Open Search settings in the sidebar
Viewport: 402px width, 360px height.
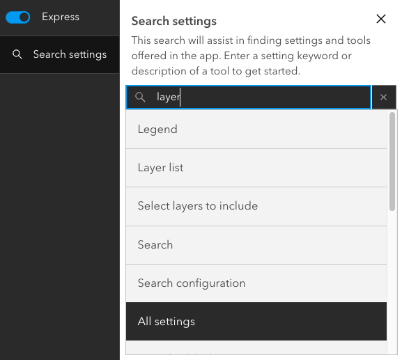(x=60, y=54)
